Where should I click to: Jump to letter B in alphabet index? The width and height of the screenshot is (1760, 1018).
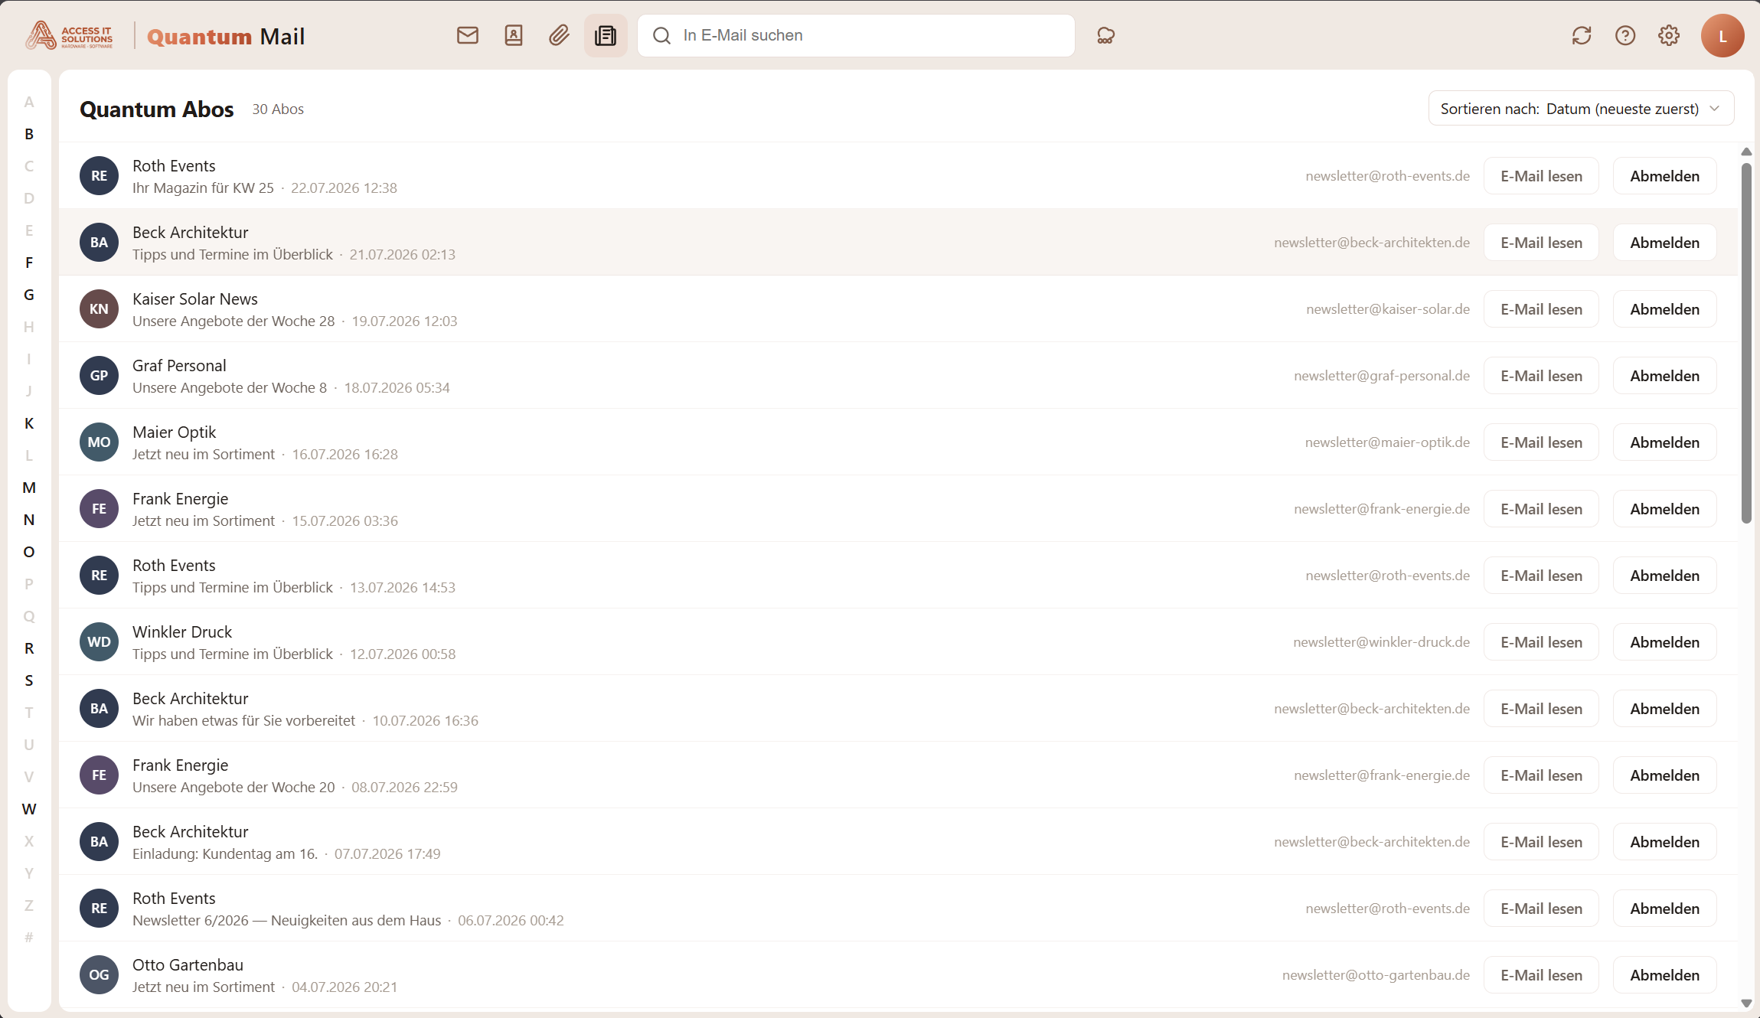pos(29,134)
